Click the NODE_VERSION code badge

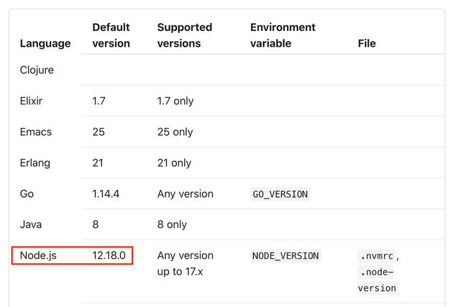coord(285,256)
